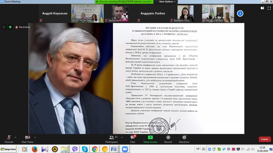This screenshot has width=273, height=153.
Task: Click the green encryption shield icon
Action: click(10, 27)
